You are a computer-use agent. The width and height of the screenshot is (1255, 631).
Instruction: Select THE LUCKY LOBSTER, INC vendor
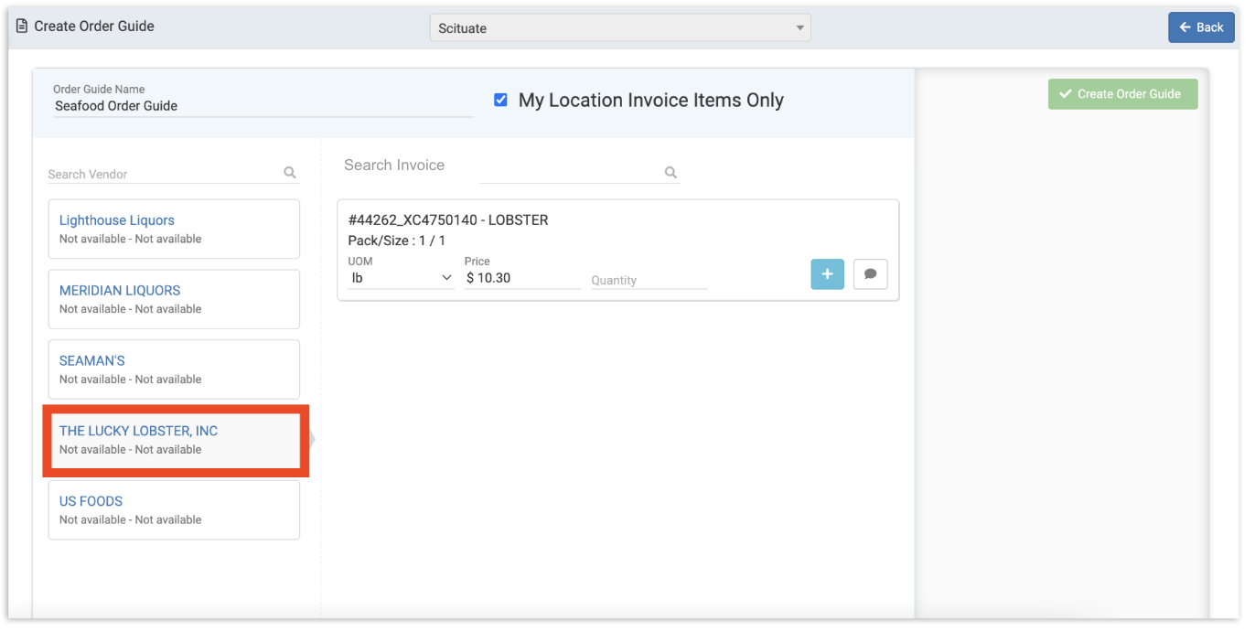click(x=174, y=440)
